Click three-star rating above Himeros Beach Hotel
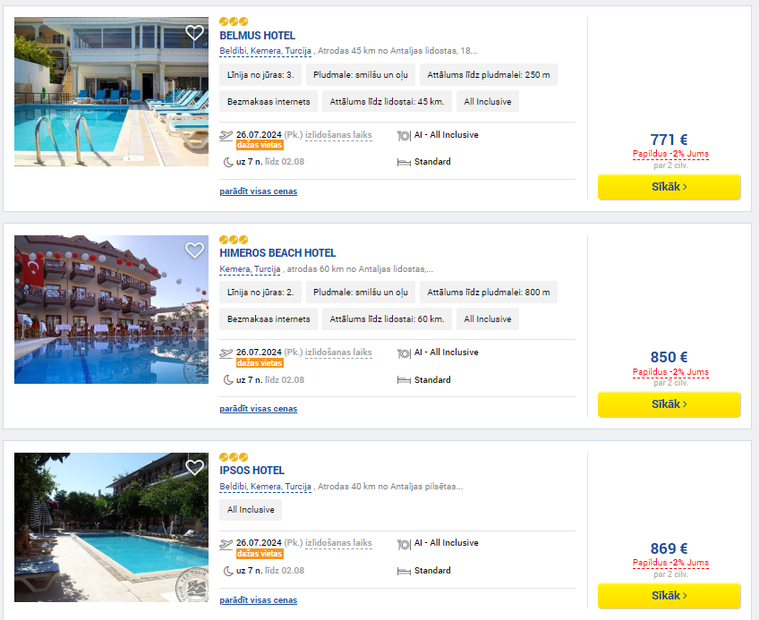The image size is (759, 620). 234,240
